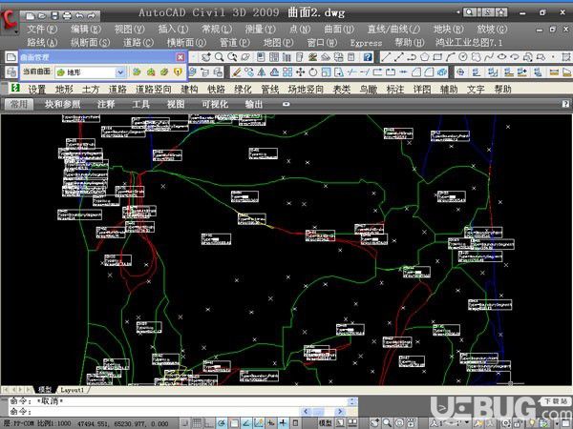The image size is (573, 429).
Task: Click the title bar search binoculars box
Action: coord(470,12)
